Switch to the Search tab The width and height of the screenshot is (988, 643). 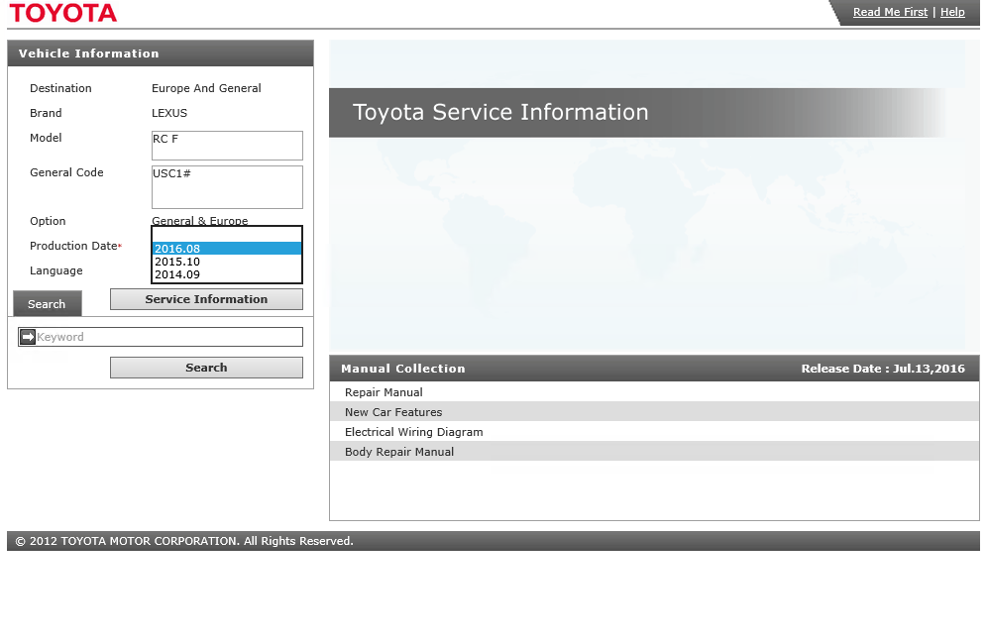click(47, 304)
